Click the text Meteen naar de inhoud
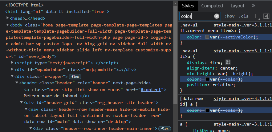Screen dimensions: 272x132 pos(50,96)
